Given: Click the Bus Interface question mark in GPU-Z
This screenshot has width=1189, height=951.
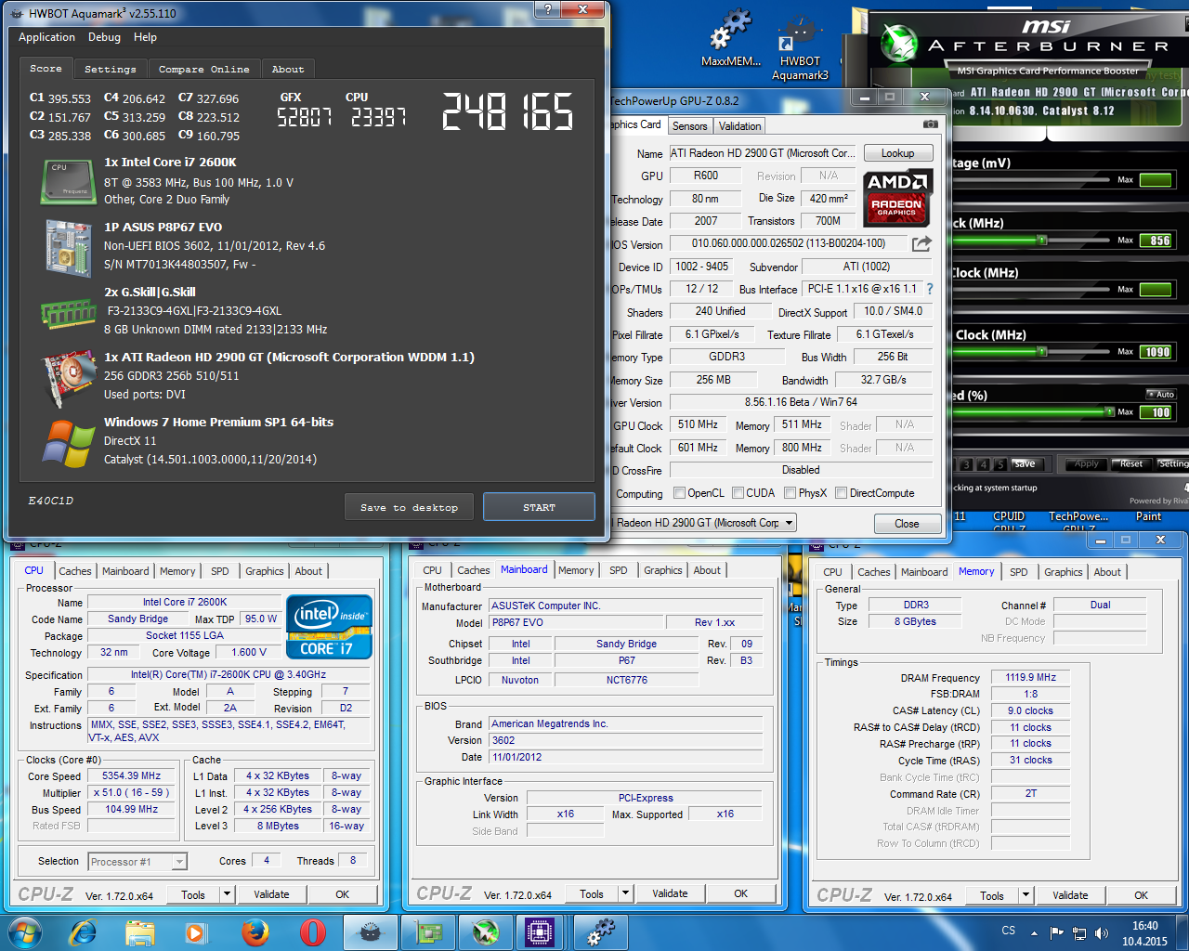Looking at the screenshot, I should click(x=930, y=289).
